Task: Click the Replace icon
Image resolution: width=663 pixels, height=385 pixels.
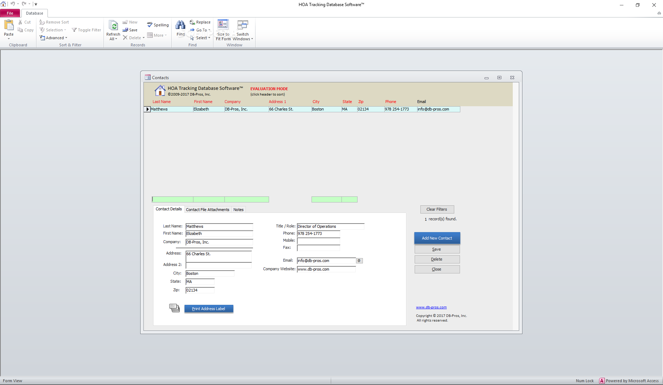Action: click(x=192, y=22)
